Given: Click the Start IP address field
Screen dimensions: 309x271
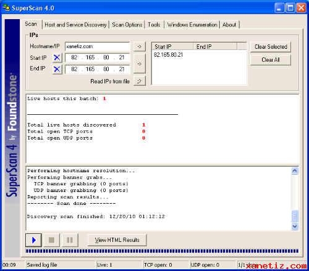Looking at the screenshot, I should click(x=98, y=57).
